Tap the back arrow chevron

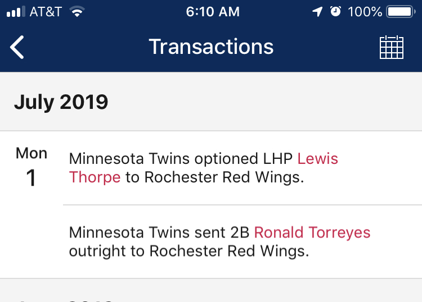click(17, 47)
